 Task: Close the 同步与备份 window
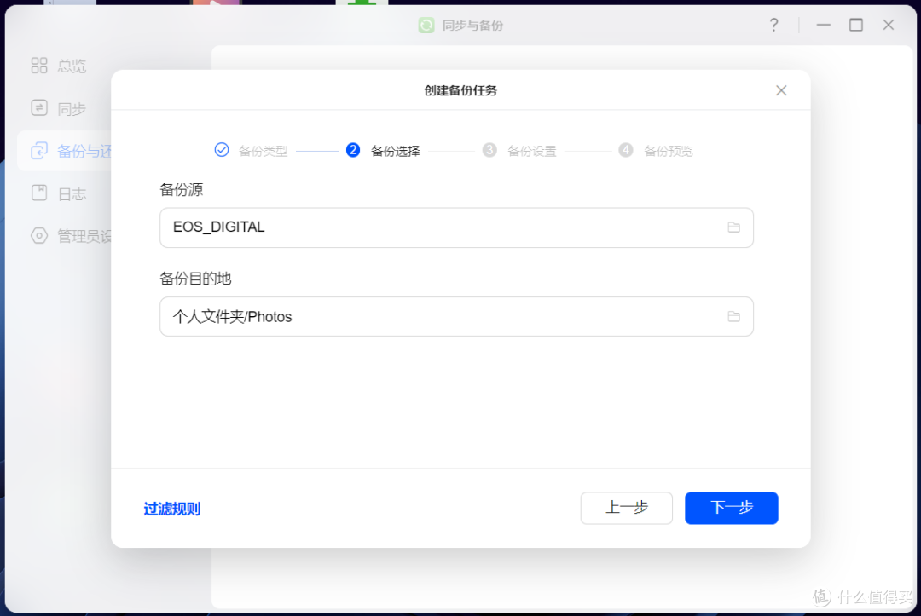pos(888,25)
